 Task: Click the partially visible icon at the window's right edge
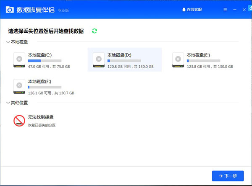[x=250, y=8]
